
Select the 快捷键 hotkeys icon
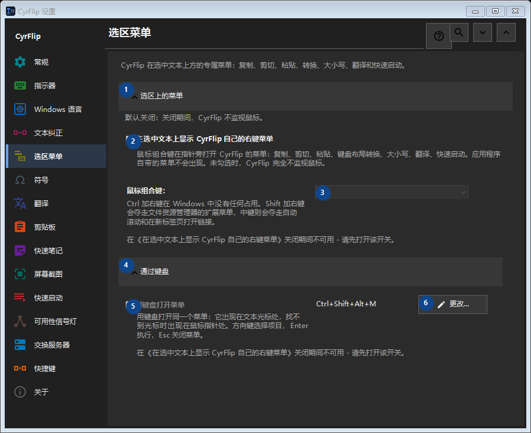pos(20,368)
